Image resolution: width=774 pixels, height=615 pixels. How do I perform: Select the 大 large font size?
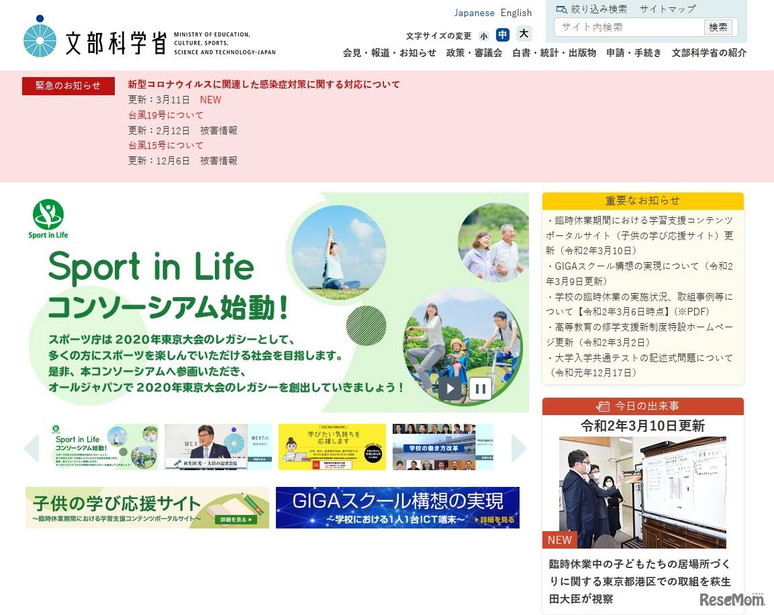pos(523,34)
